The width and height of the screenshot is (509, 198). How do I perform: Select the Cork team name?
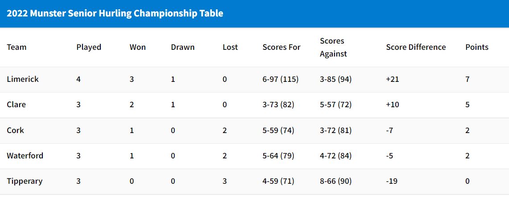(x=15, y=130)
